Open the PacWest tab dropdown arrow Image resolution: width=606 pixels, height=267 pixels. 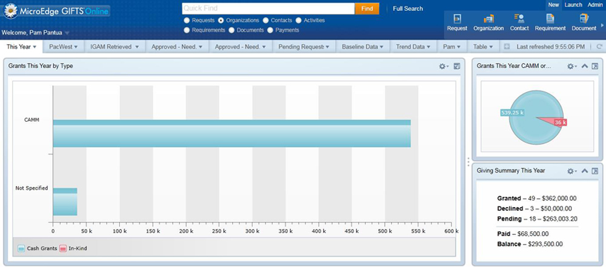coord(76,47)
